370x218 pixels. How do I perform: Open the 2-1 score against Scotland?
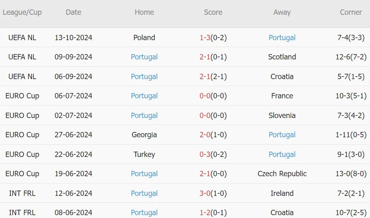pyautogui.click(x=205, y=57)
